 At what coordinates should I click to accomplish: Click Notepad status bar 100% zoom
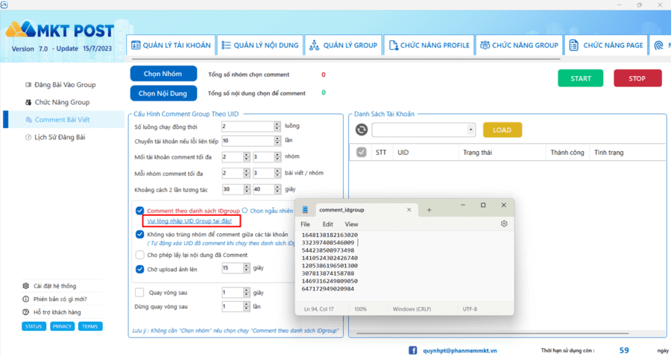[x=360, y=309]
